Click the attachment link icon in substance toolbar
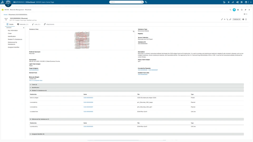 pos(230,19)
